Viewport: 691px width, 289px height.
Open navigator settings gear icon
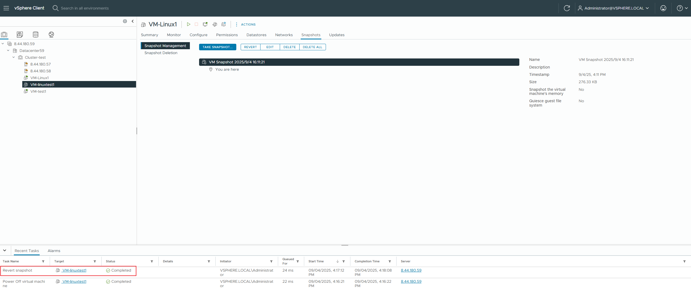coord(125,21)
